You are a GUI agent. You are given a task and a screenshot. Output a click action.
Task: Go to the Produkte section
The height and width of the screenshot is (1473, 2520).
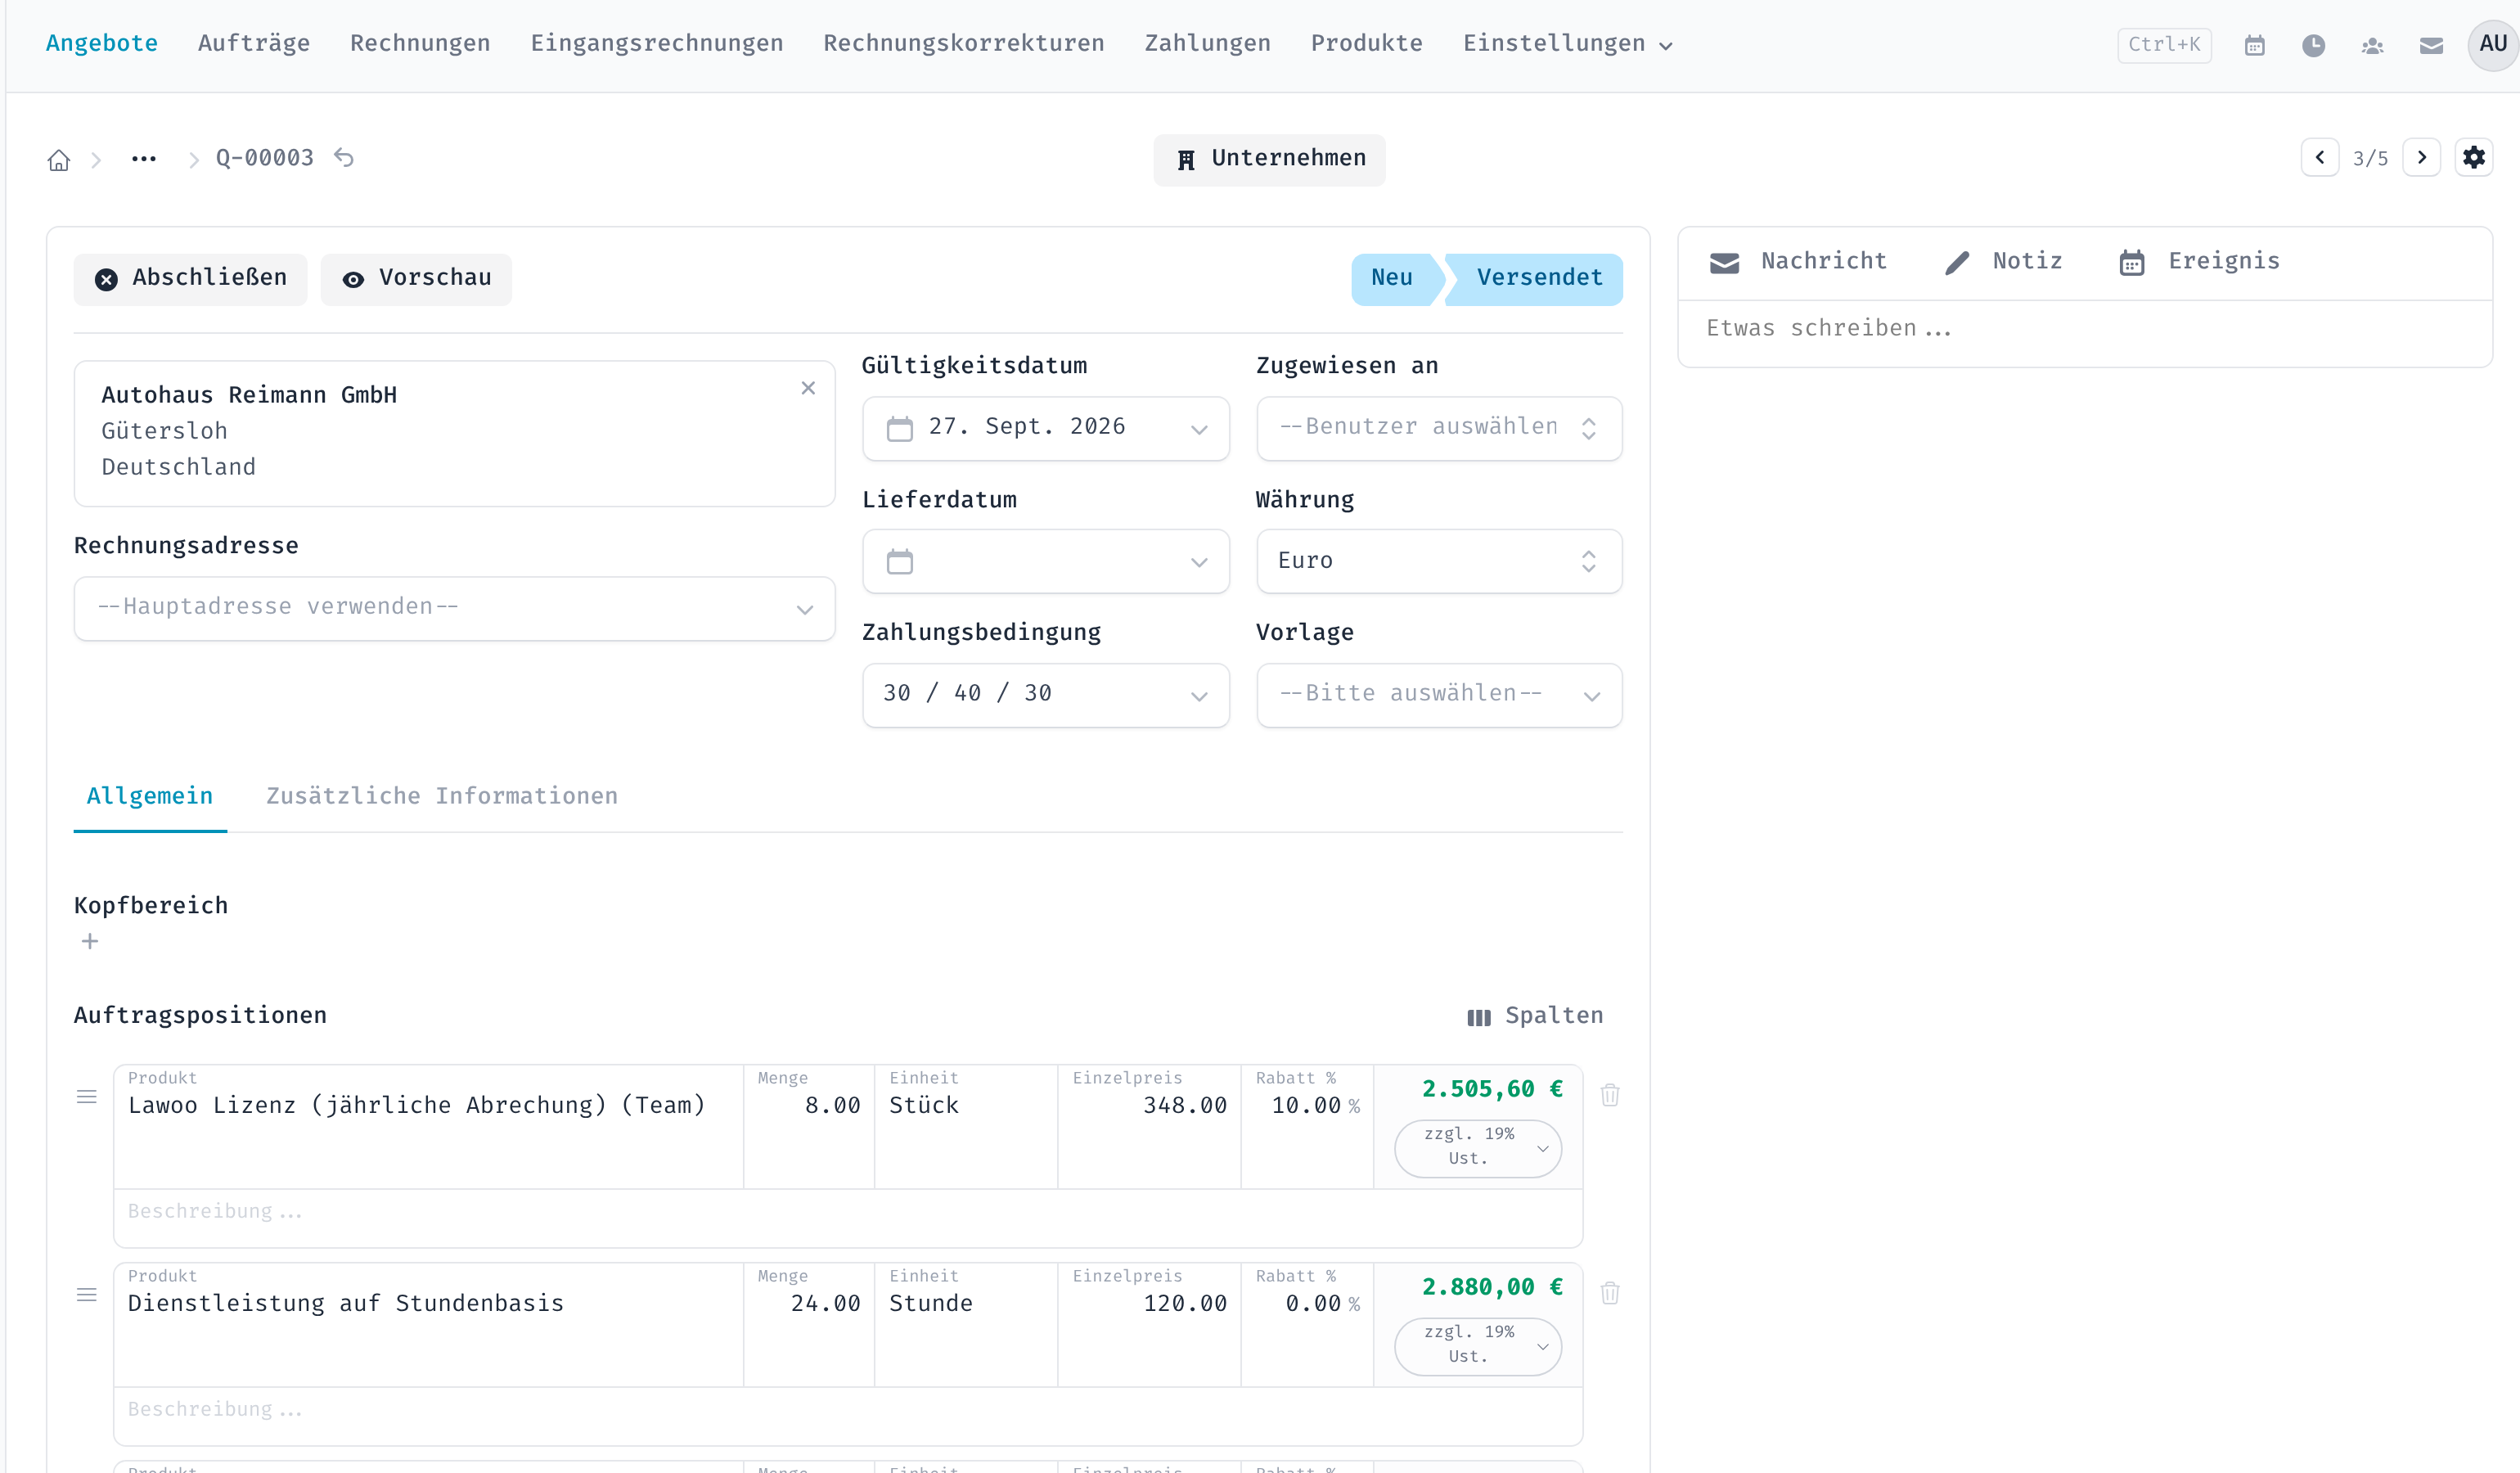coord(1367,44)
